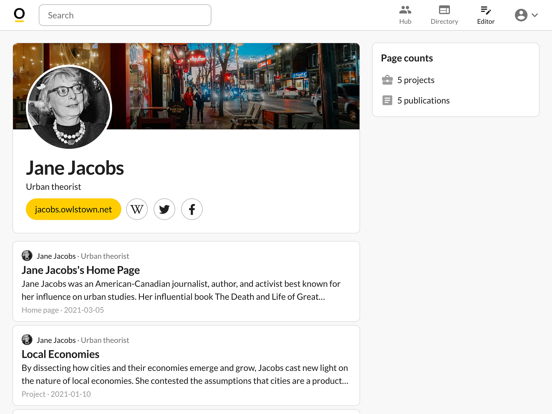Click author name in Local Economies card
Screen dimensions: 552x414
[56, 340]
